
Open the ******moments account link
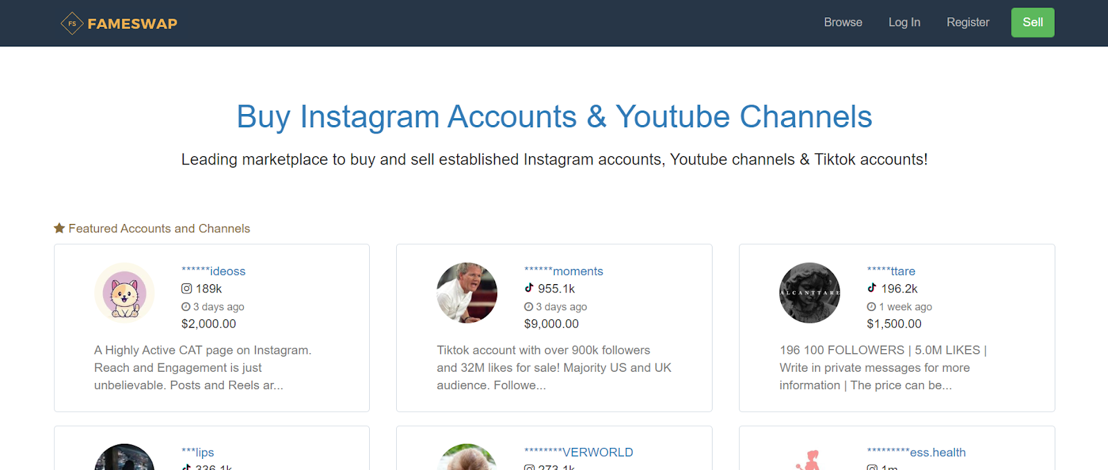[564, 271]
